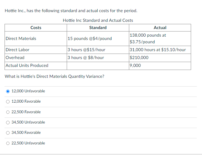Click the 34,500 Unfavorable answer label
The width and height of the screenshot is (202, 155).
(x=28, y=122)
